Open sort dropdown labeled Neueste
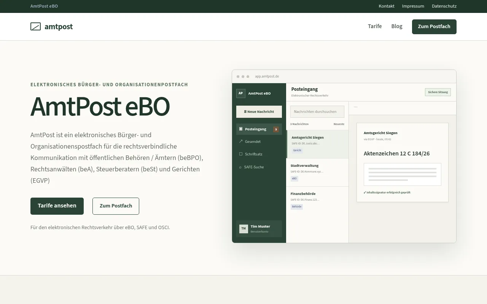The width and height of the screenshot is (487, 304). (x=339, y=124)
